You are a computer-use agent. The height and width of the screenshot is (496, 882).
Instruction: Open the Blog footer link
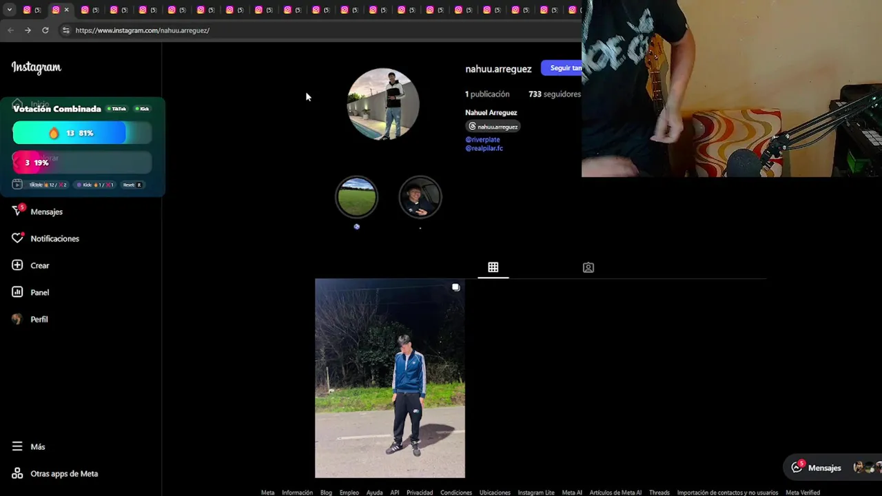coord(326,493)
